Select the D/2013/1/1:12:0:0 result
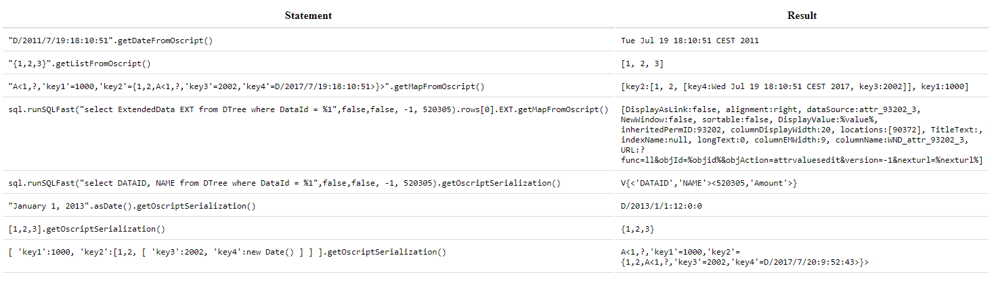Image resolution: width=994 pixels, height=287 pixels. click(x=662, y=206)
